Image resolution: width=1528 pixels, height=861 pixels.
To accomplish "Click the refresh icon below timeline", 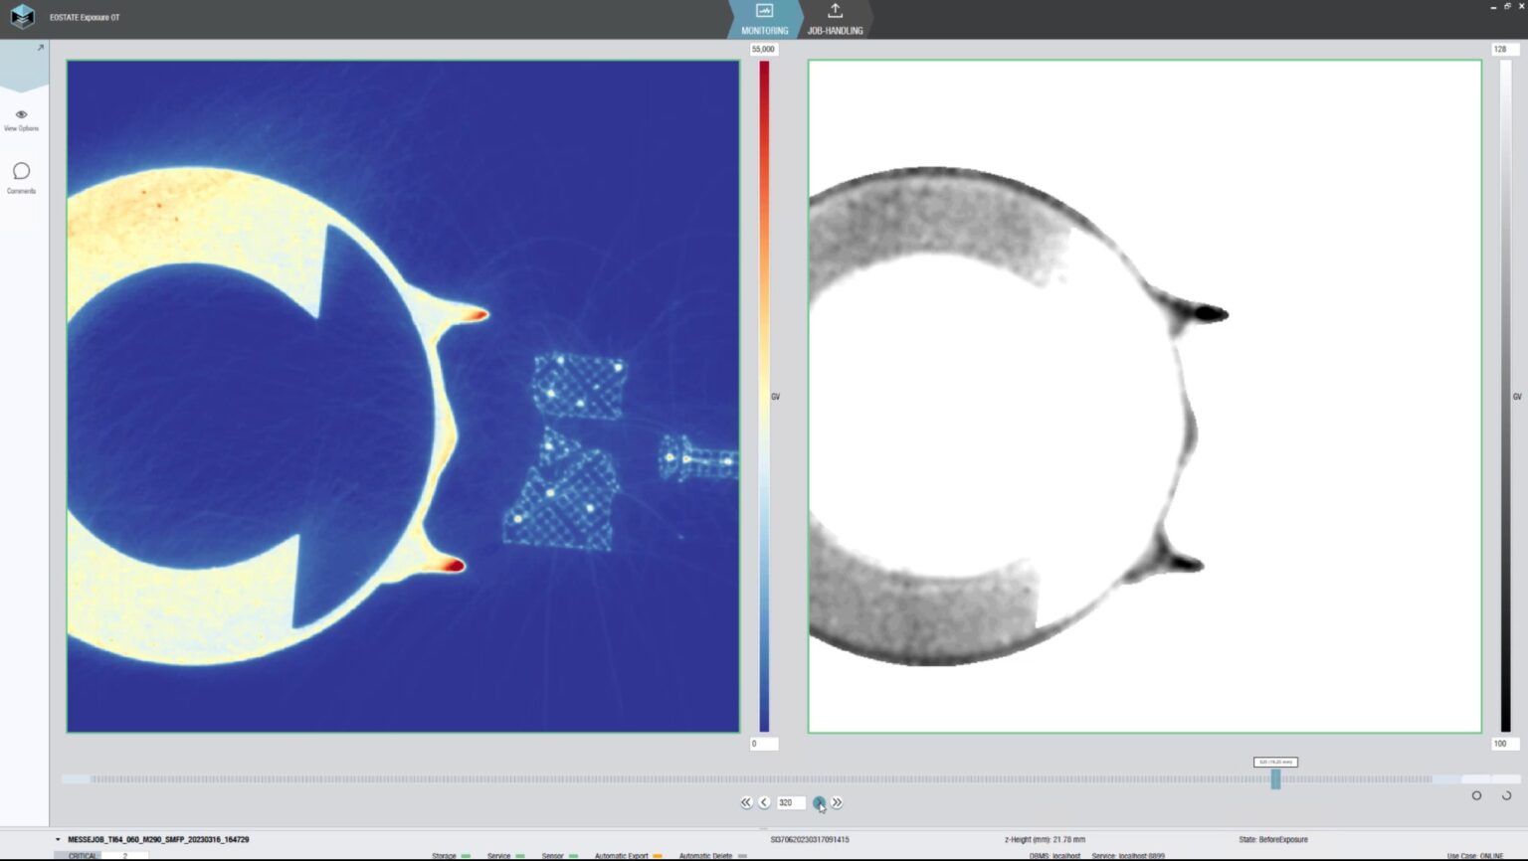I will (x=1506, y=795).
